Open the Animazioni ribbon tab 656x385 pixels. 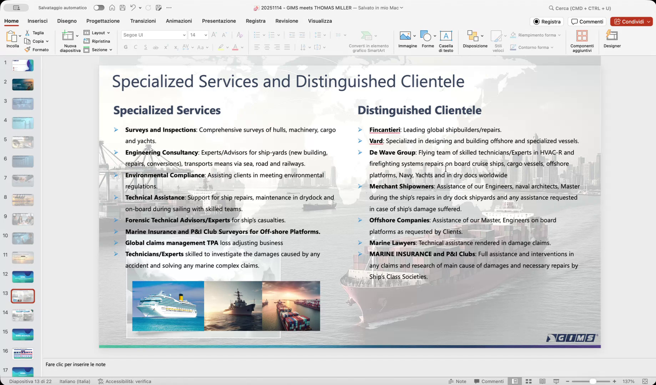pos(179,21)
